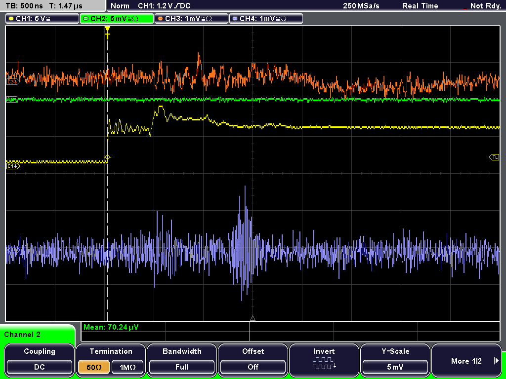Set termination to 50Ω
506x379 pixels.
94,367
